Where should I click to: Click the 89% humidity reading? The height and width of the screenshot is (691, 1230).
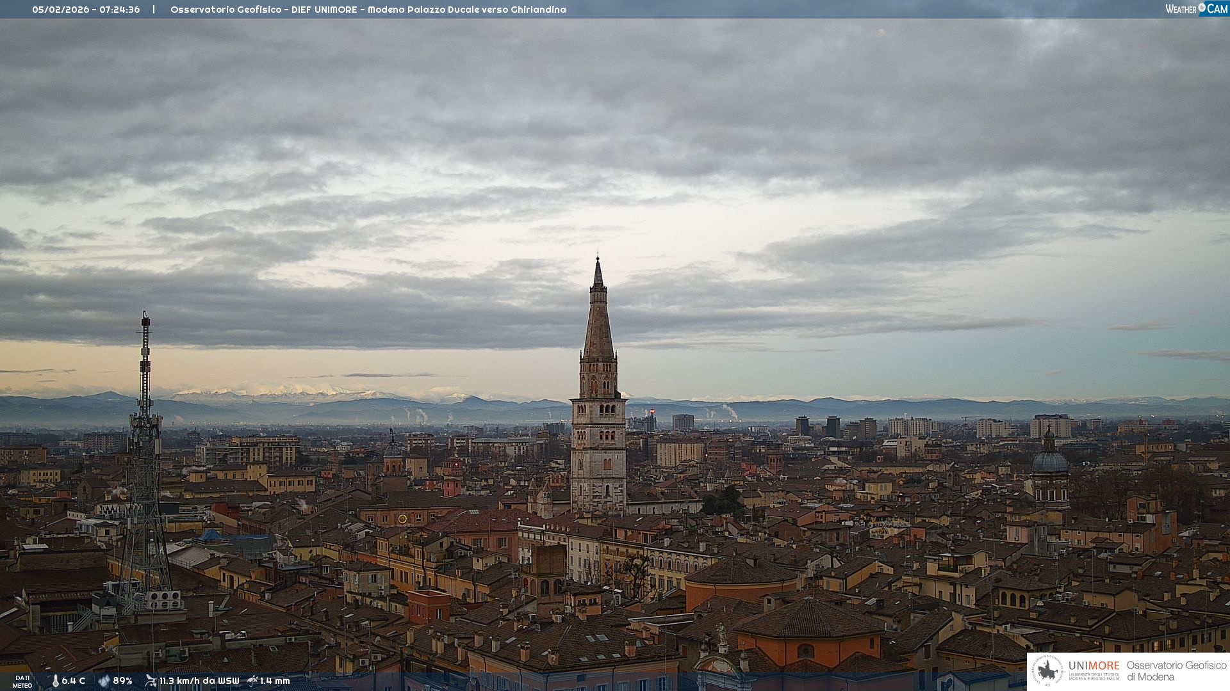(x=122, y=681)
